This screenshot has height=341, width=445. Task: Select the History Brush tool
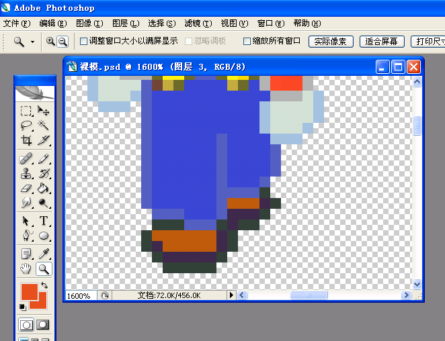[44, 173]
